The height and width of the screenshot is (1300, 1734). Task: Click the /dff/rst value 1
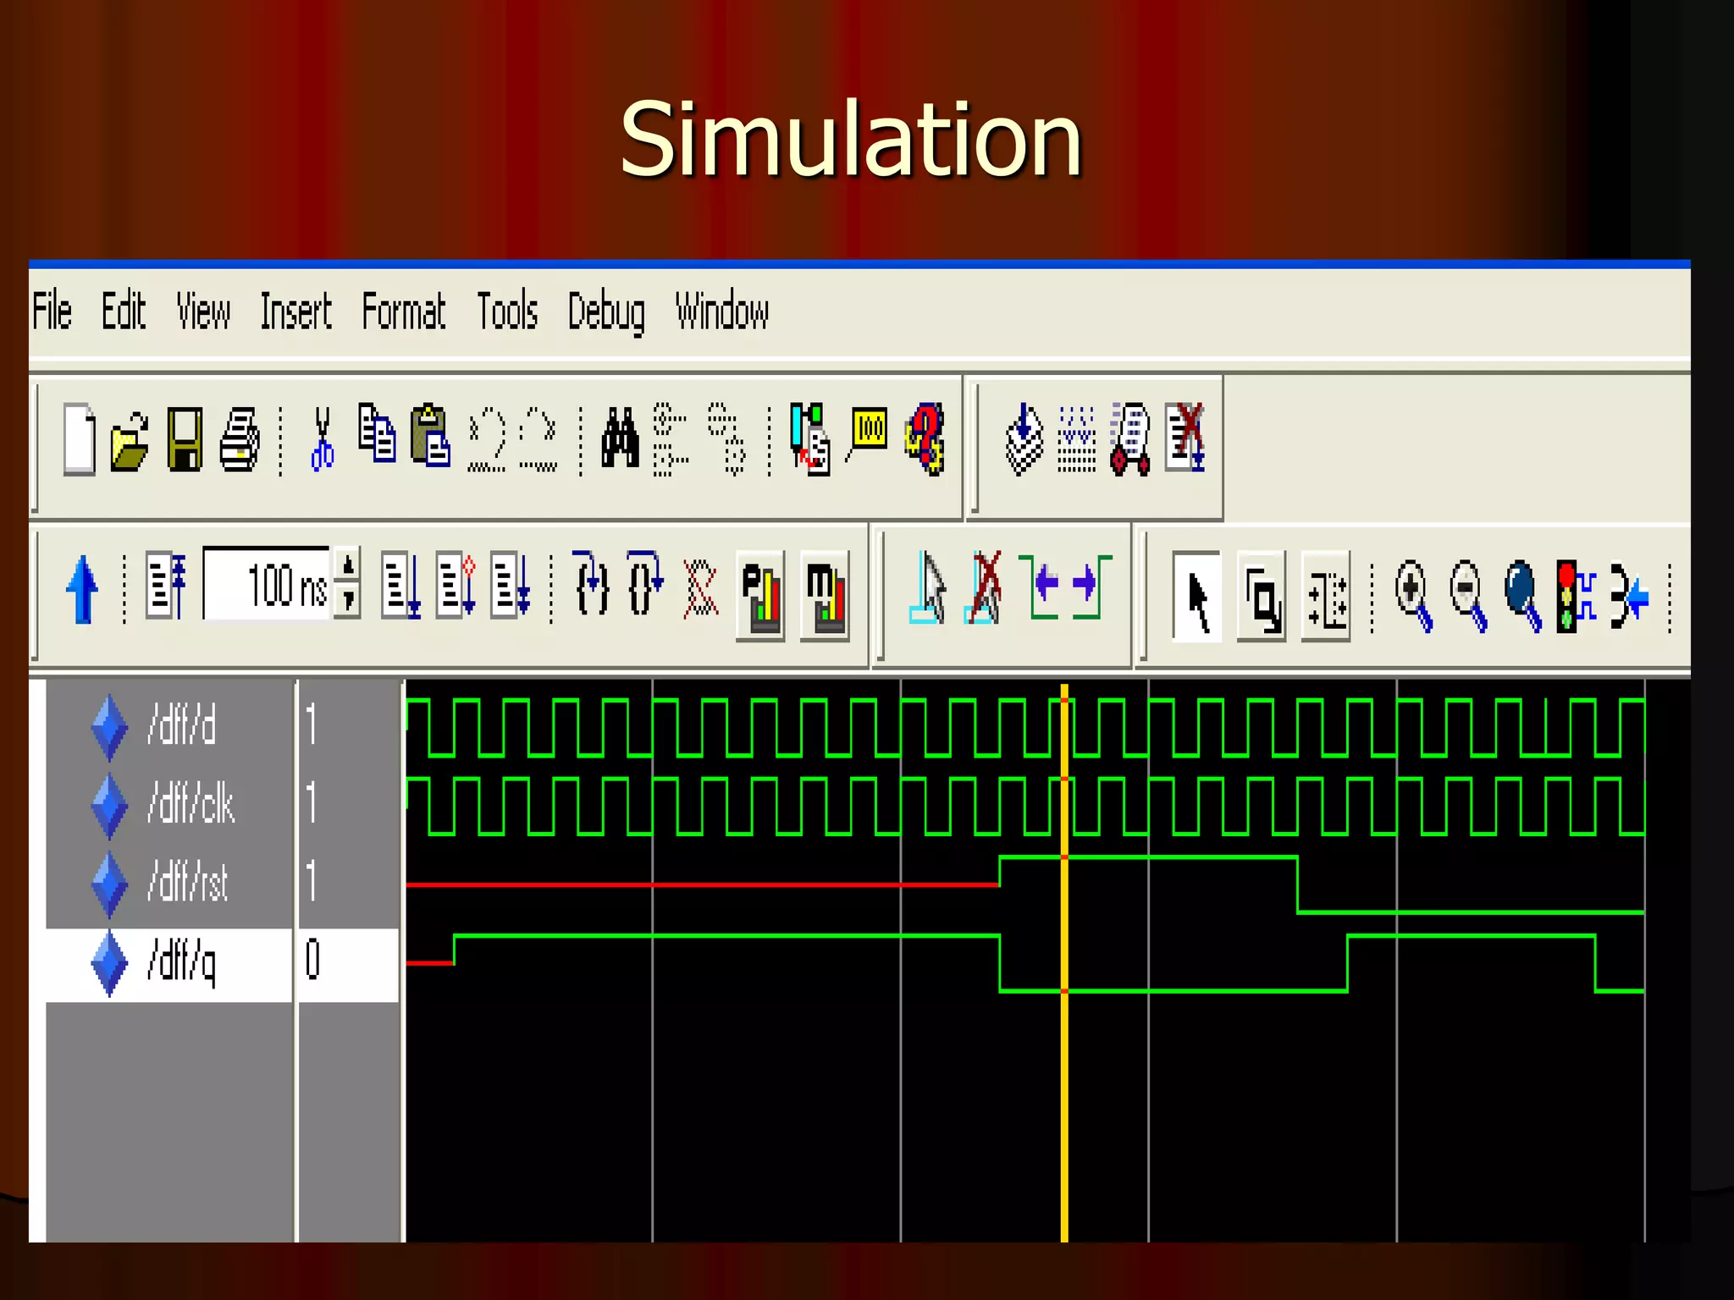pyautogui.click(x=312, y=880)
